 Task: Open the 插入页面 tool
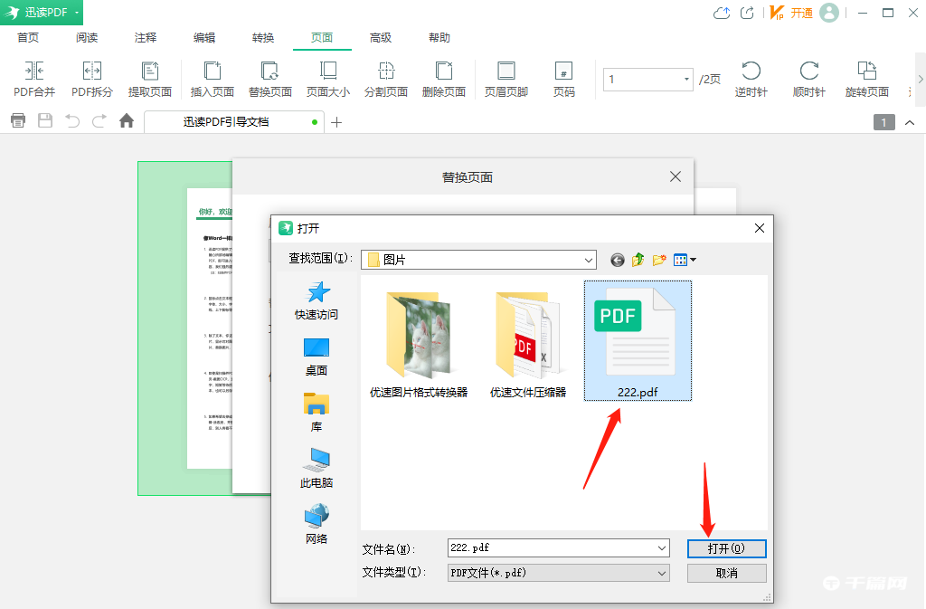point(212,80)
